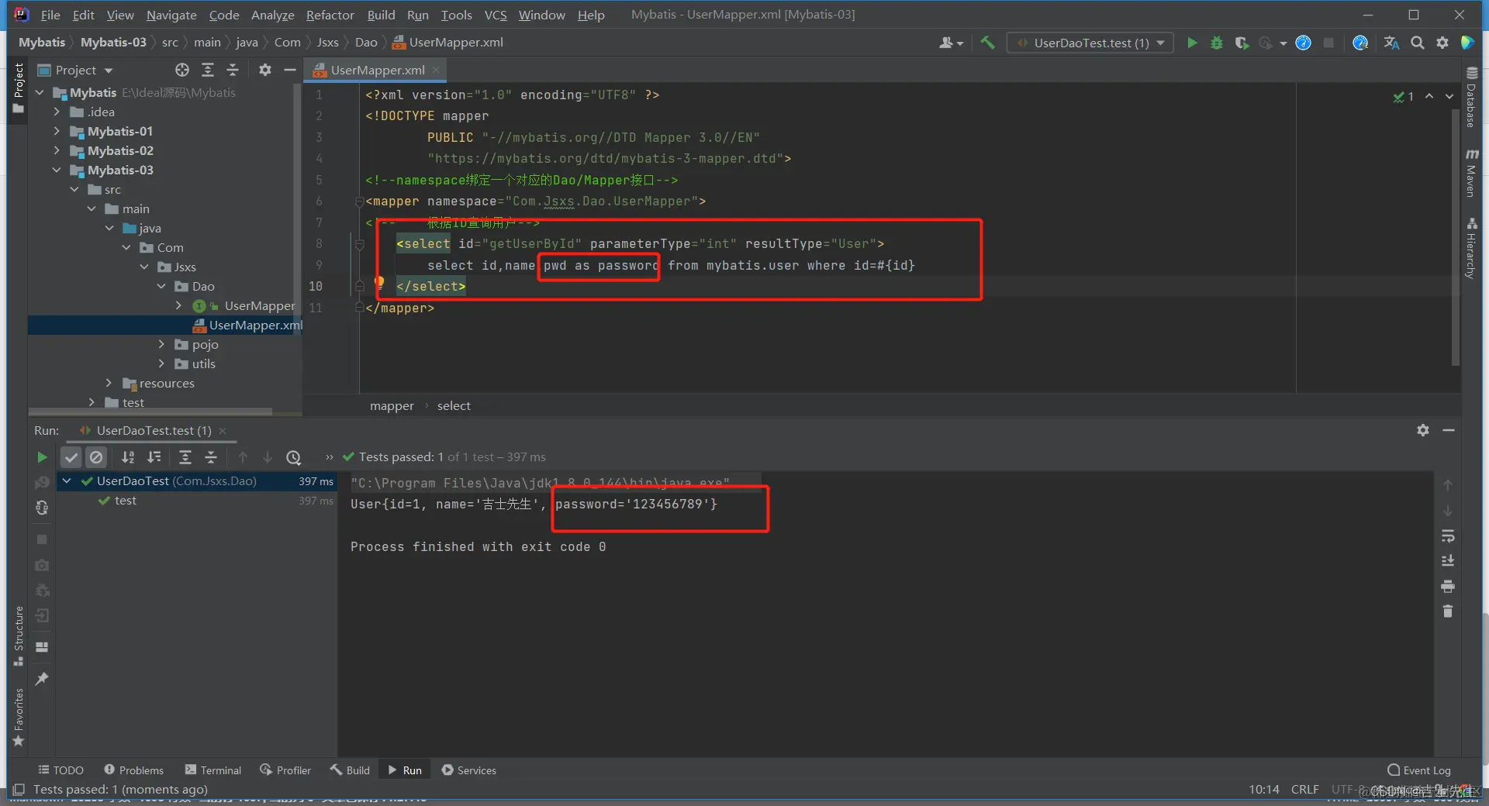Clear console with trash icon

pyautogui.click(x=1448, y=611)
